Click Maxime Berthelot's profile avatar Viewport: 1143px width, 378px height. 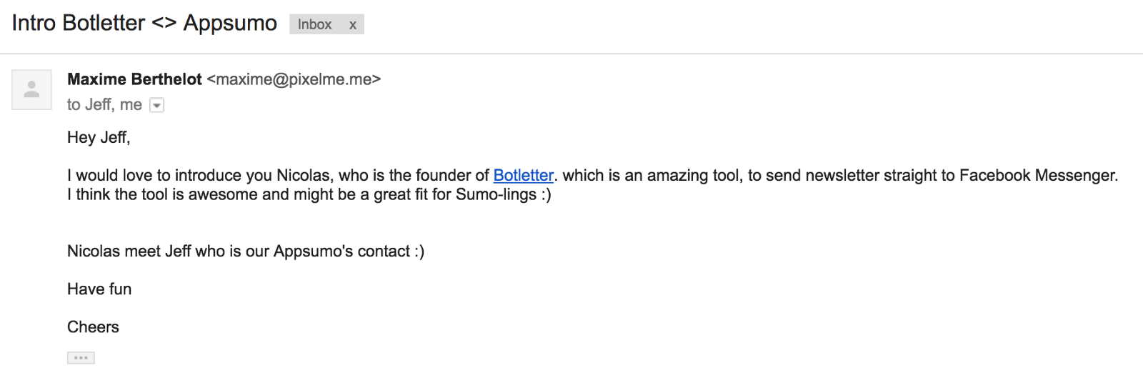pos(31,89)
